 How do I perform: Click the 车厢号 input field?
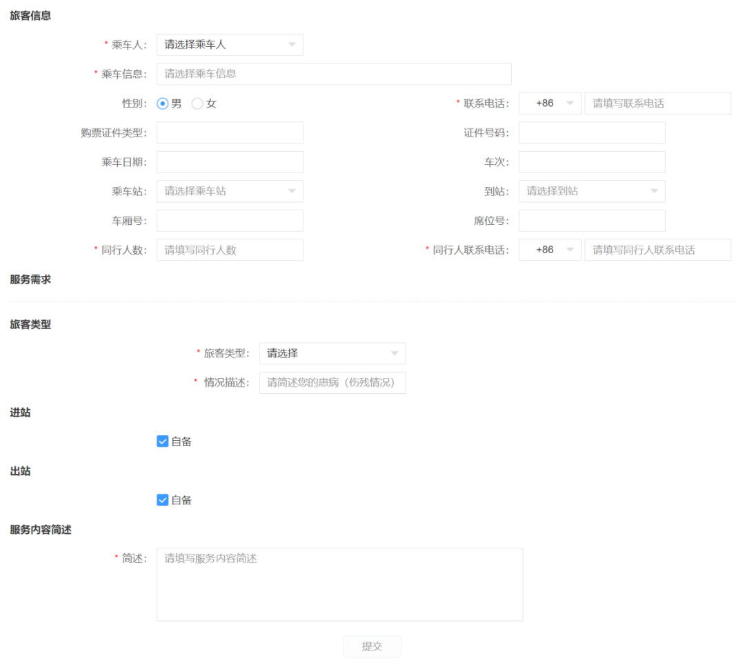tap(230, 221)
